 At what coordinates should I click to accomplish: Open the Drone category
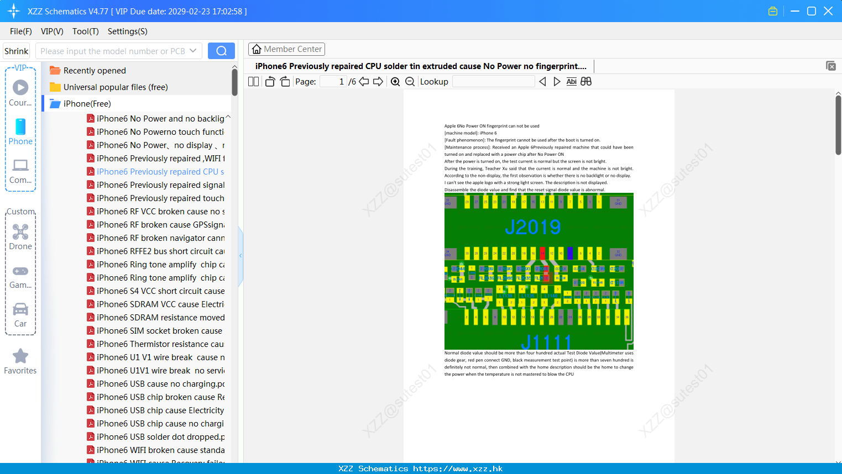(20, 237)
